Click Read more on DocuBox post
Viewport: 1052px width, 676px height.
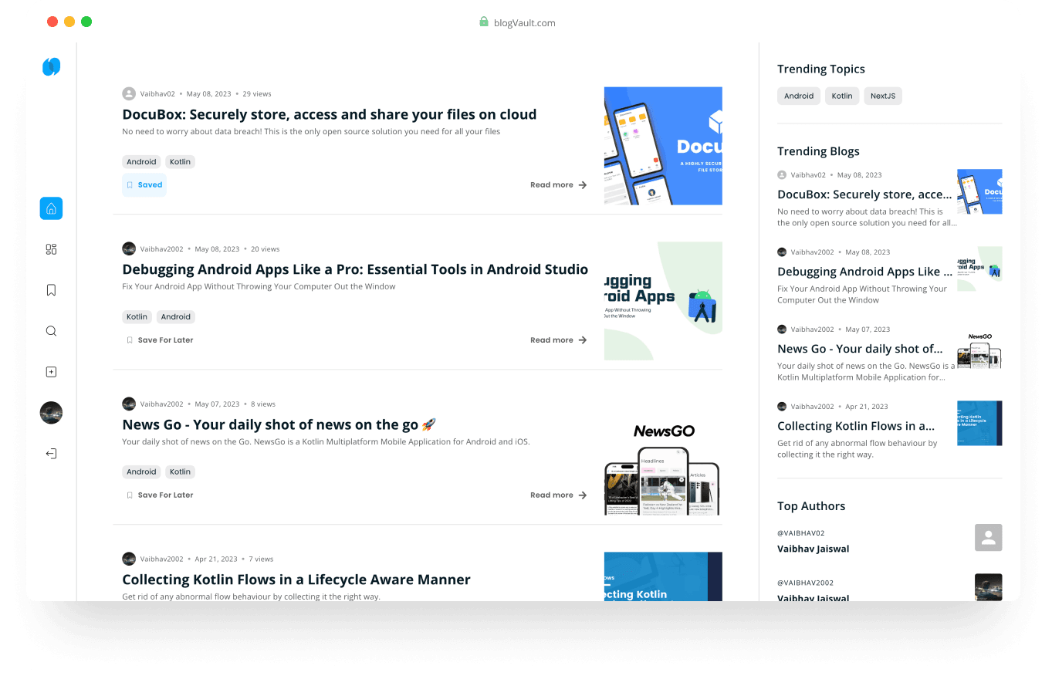pyautogui.click(x=559, y=185)
